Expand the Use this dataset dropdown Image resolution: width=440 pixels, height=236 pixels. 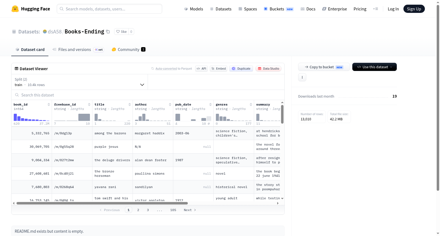pyautogui.click(x=375, y=67)
